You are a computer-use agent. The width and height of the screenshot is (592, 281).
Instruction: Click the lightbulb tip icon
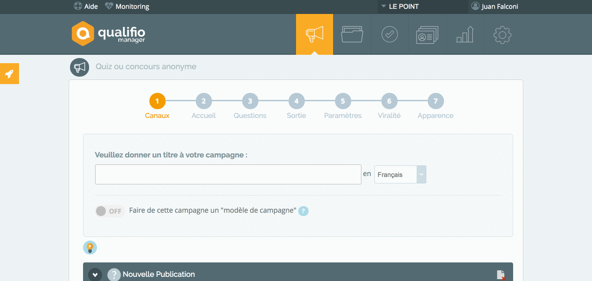90,248
